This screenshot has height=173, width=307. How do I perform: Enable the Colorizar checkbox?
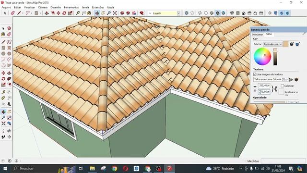point(283,86)
